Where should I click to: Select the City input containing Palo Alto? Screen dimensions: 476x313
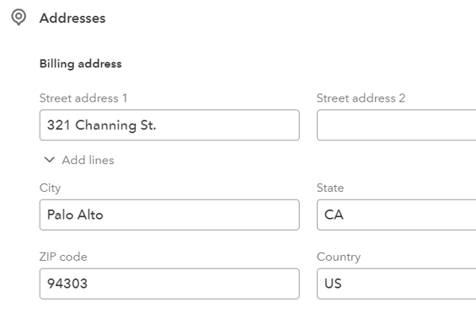[169, 215]
